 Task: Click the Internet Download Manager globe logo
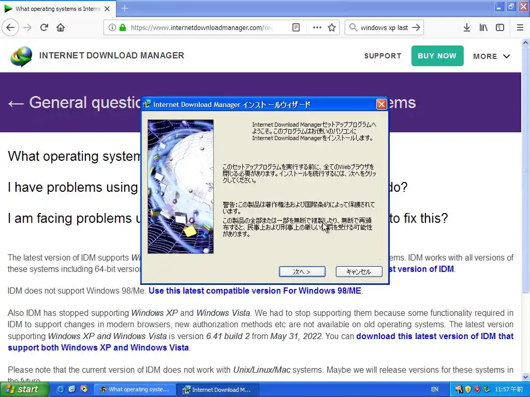[21, 56]
